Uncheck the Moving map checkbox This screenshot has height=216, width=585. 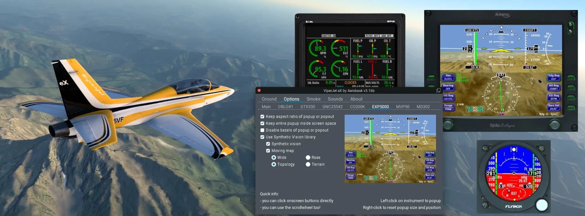(268, 151)
